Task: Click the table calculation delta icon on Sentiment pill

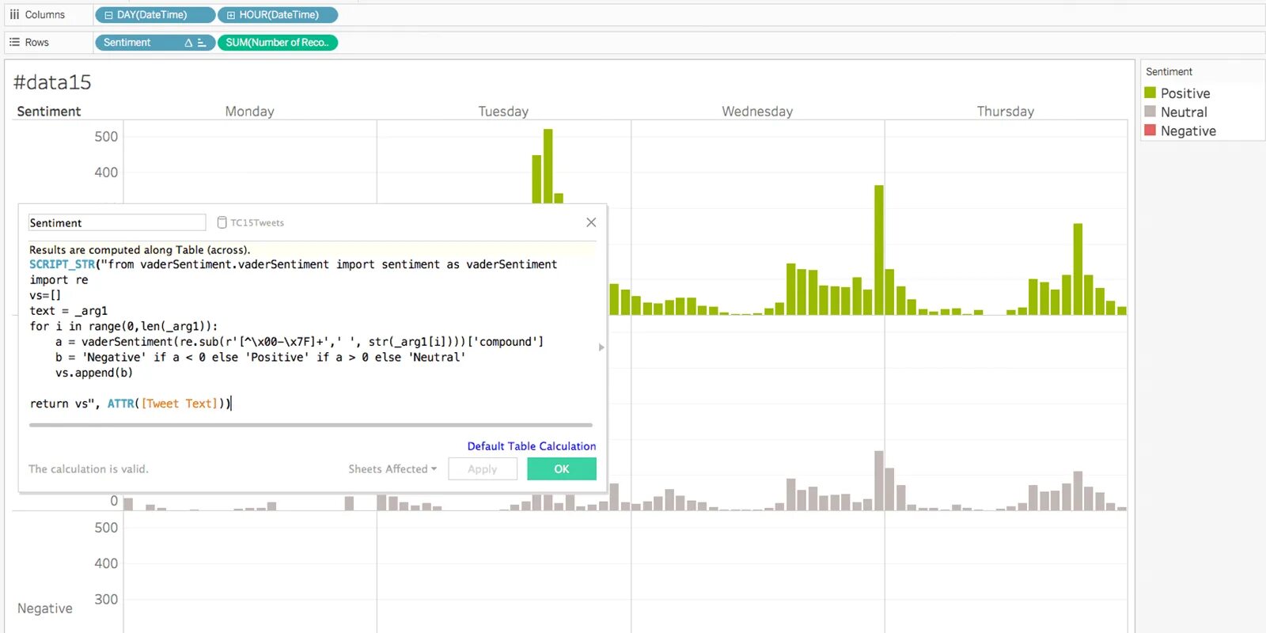Action: pos(188,43)
